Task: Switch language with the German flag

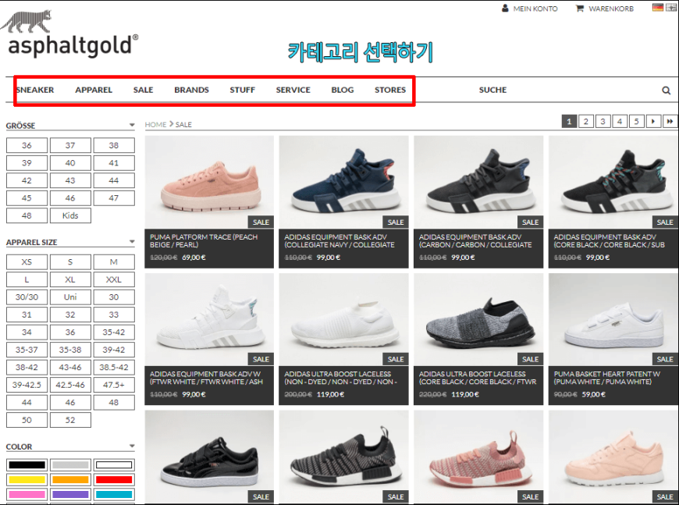Action: click(x=658, y=7)
